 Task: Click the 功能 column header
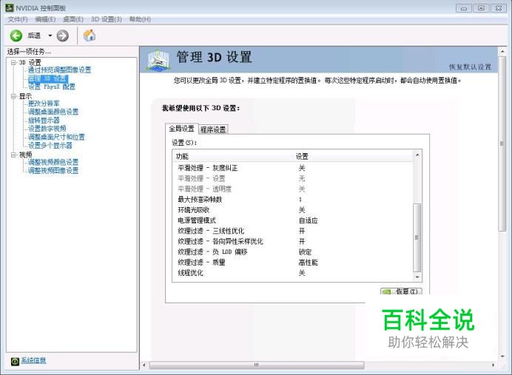pyautogui.click(x=233, y=156)
